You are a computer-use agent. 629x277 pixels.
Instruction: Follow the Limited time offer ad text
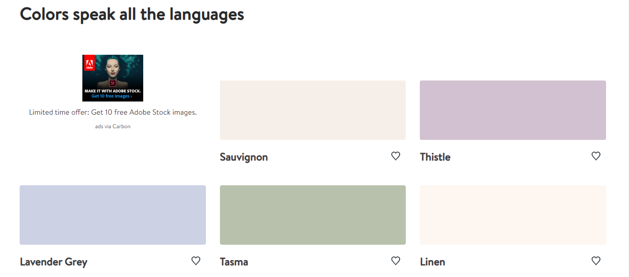click(113, 112)
